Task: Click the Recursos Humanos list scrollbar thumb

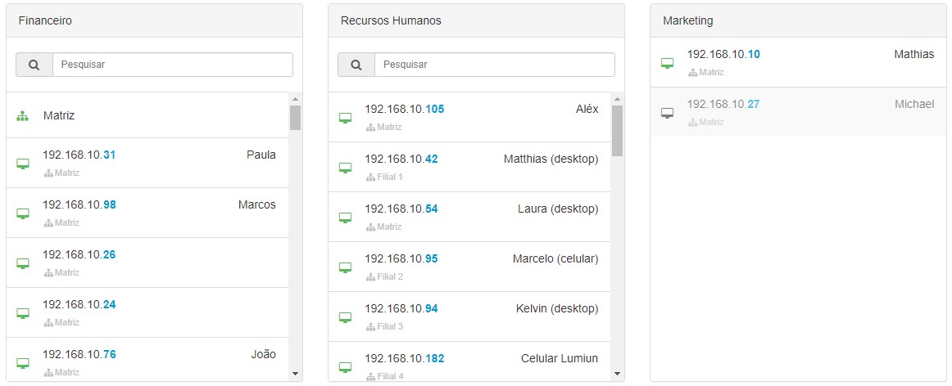Action: click(618, 131)
